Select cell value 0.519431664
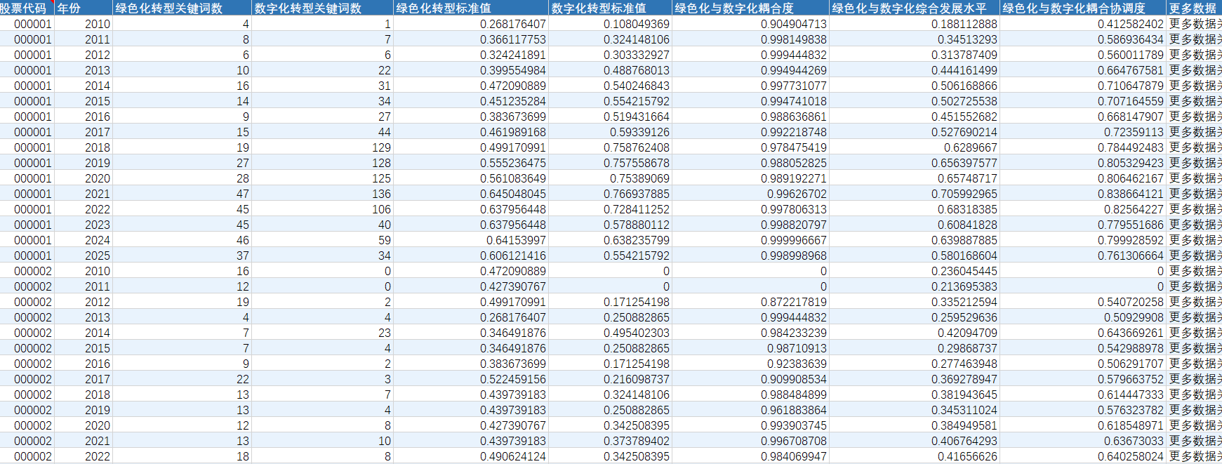The image size is (1222, 464). (610, 117)
